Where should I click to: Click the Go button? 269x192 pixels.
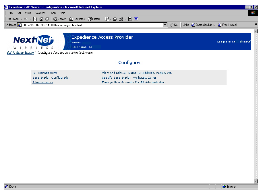point(174,25)
